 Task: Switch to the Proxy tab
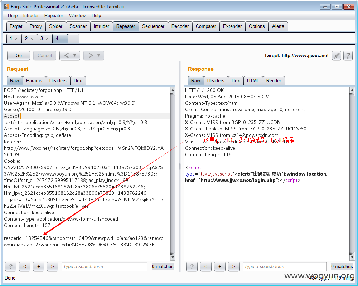point(35,26)
